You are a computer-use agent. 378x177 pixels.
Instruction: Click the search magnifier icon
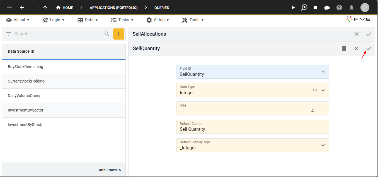[x=107, y=34]
